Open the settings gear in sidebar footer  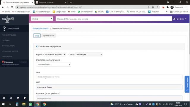tap(18, 98)
